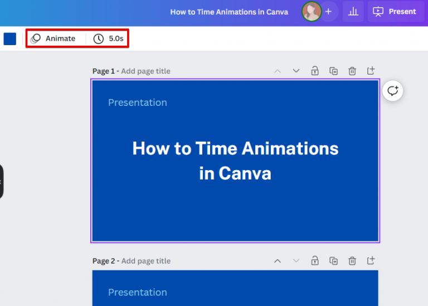Image resolution: width=428 pixels, height=306 pixels.
Task: Open the blue background color swatch
Action: coord(10,38)
